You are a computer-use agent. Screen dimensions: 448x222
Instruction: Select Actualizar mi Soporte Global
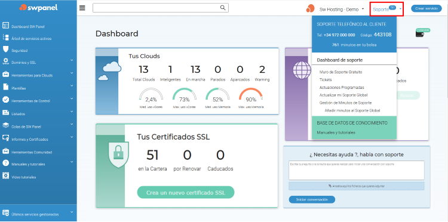tap(343, 95)
